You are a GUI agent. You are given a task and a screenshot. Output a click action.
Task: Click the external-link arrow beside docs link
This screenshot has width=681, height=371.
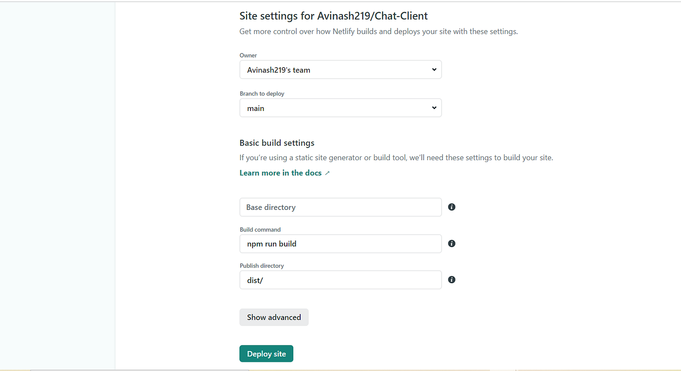coord(327,172)
